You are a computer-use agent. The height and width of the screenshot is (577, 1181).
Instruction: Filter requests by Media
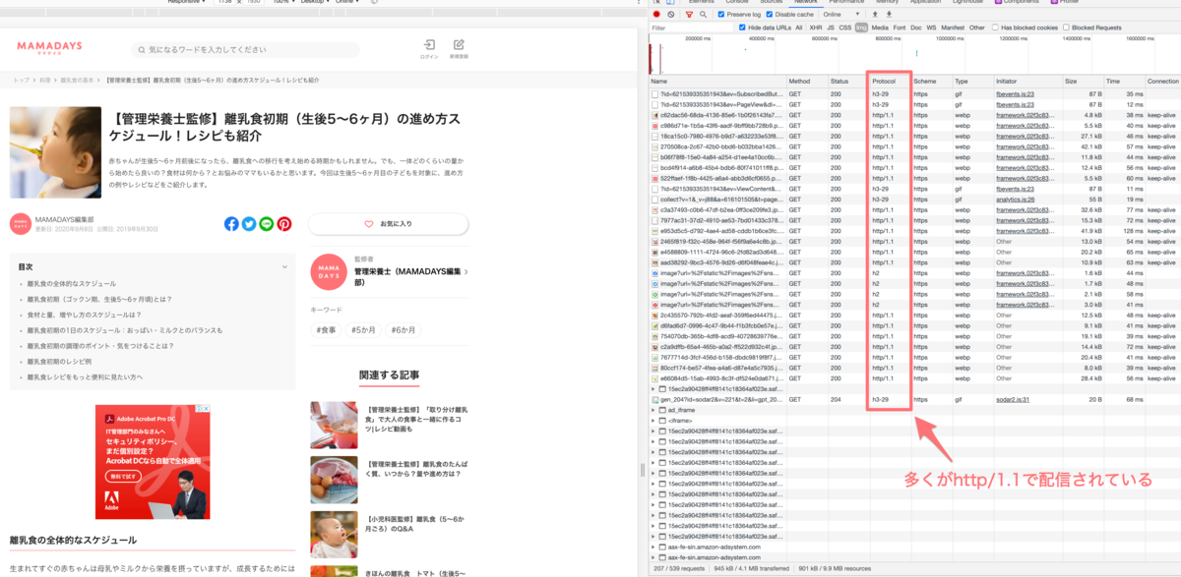coord(879,28)
